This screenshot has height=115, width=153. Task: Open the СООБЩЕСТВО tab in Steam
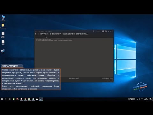(x=69, y=34)
